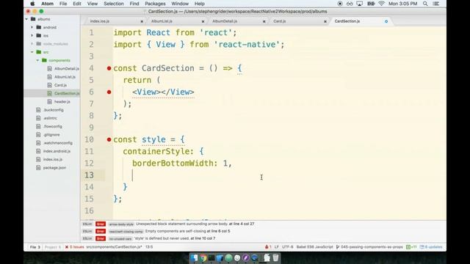Open .eslintrc file in tree
Viewport: 470px width, 264px height.
50,118
